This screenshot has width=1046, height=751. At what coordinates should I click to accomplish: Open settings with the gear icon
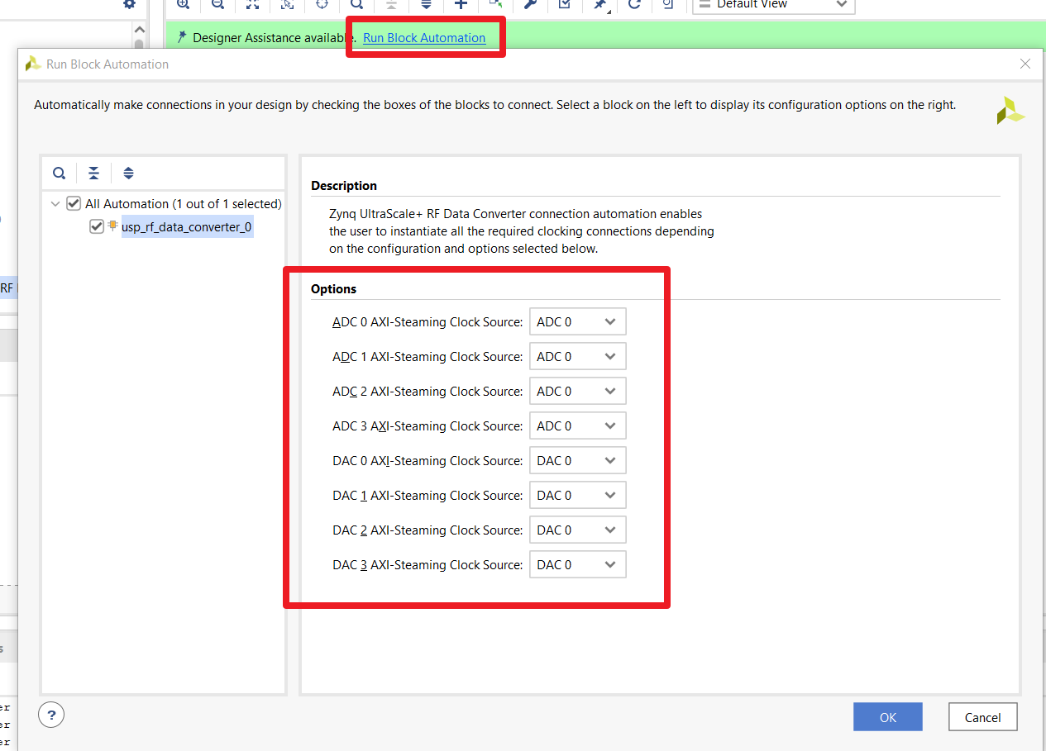pyautogui.click(x=129, y=4)
